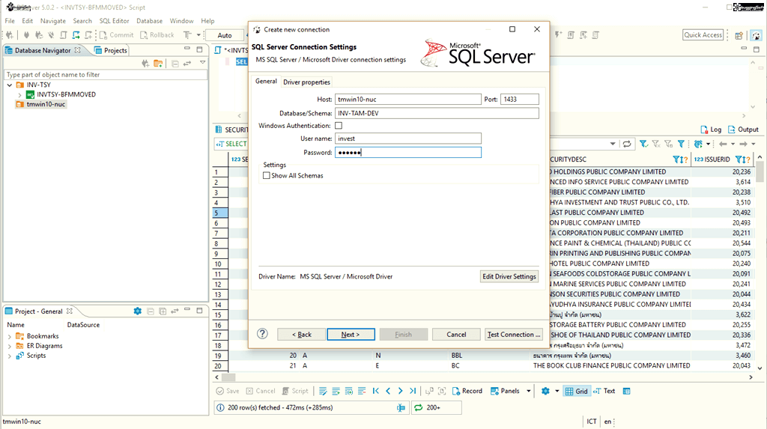Go to the last row using the arrow icon
The image size is (767, 429).
pyautogui.click(x=413, y=391)
